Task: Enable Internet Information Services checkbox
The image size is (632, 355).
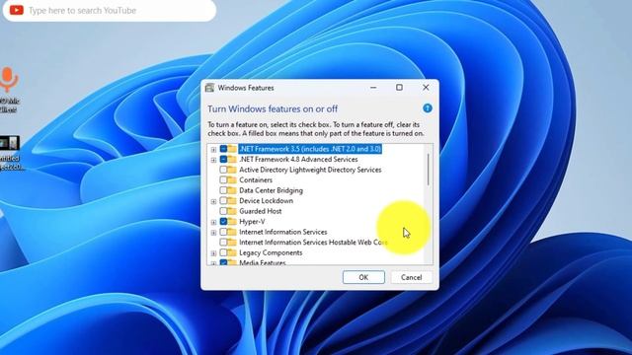Action: point(223,232)
